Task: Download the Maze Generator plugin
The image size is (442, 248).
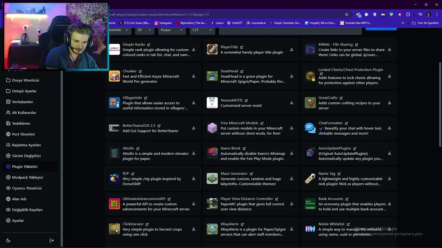Action: click(x=291, y=178)
